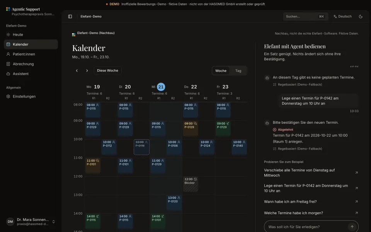The height and width of the screenshot is (232, 371).
Task: Select the highlighted Wednesday 21 date
Action: (161, 87)
